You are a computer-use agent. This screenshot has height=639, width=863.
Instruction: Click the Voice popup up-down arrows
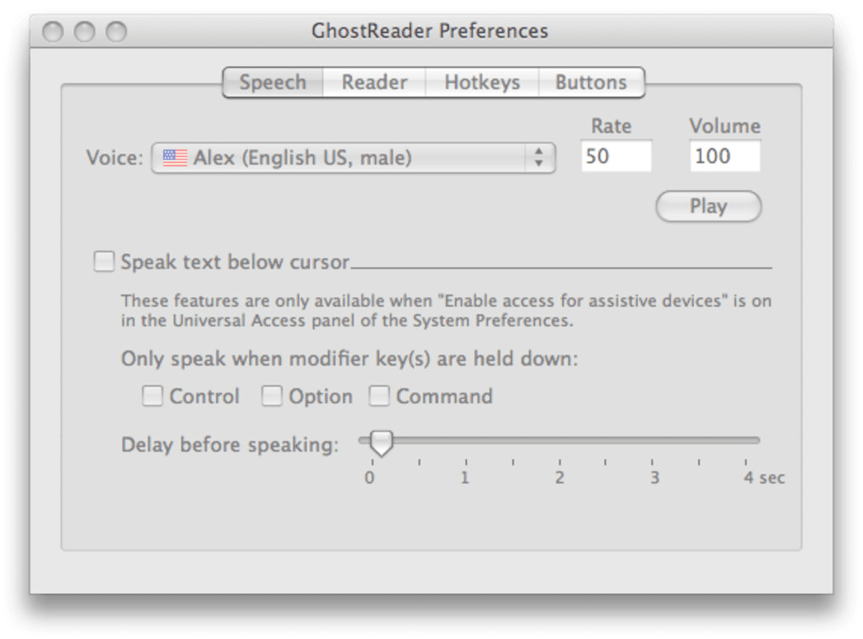click(x=538, y=158)
